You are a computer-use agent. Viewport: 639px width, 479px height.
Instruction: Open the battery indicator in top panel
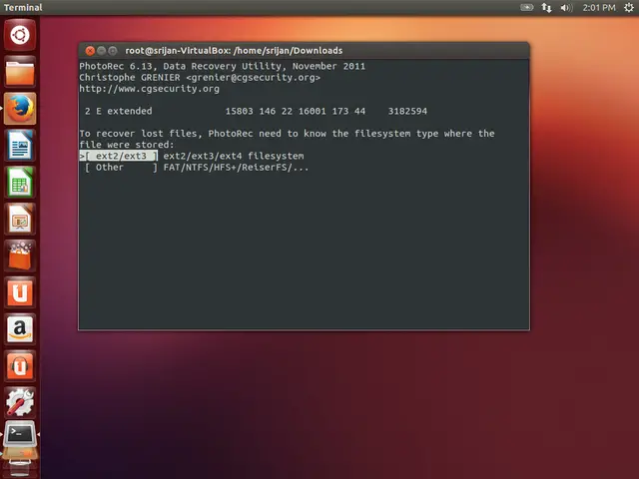coord(526,7)
